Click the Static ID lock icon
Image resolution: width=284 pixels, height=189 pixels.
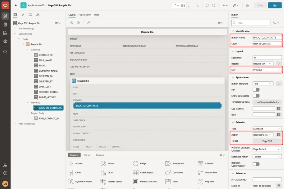point(278,186)
